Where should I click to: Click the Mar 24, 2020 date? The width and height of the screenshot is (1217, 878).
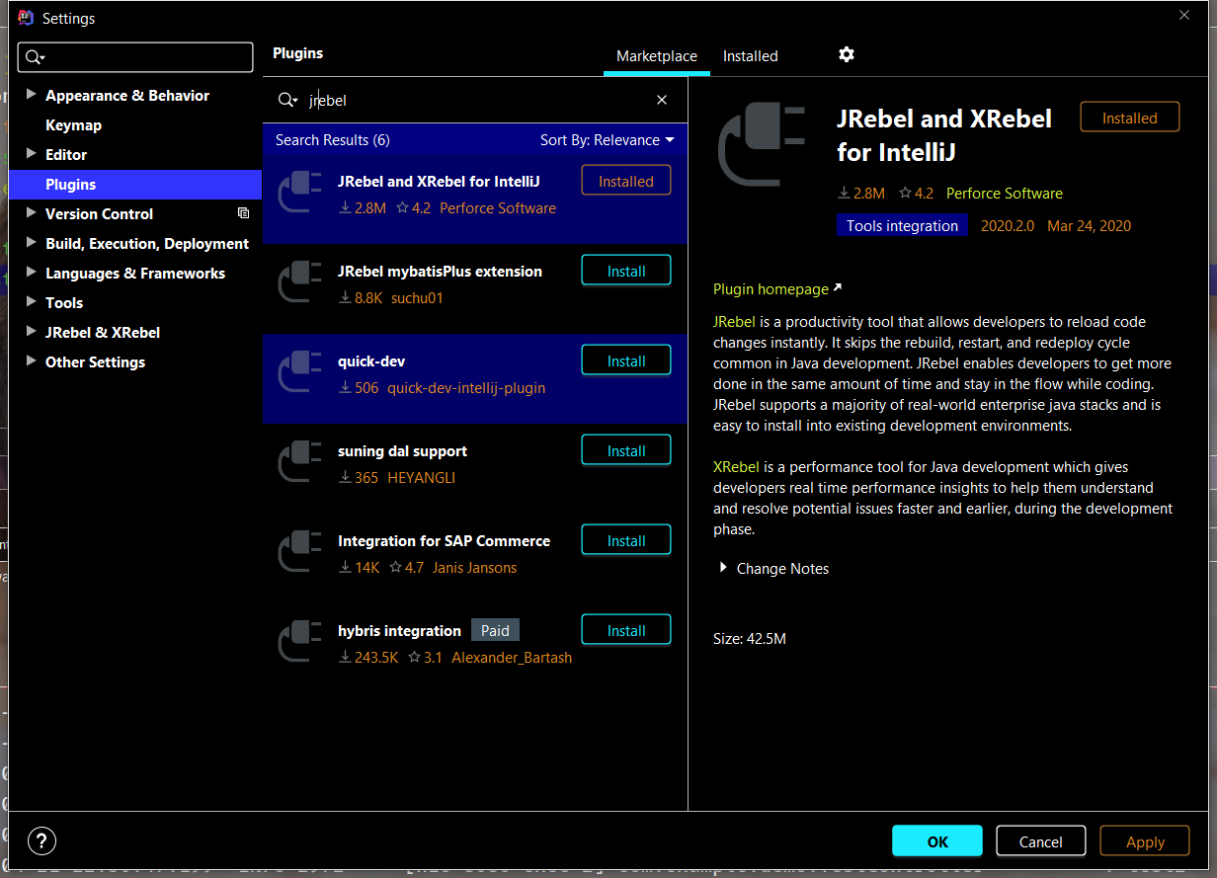tap(1090, 226)
